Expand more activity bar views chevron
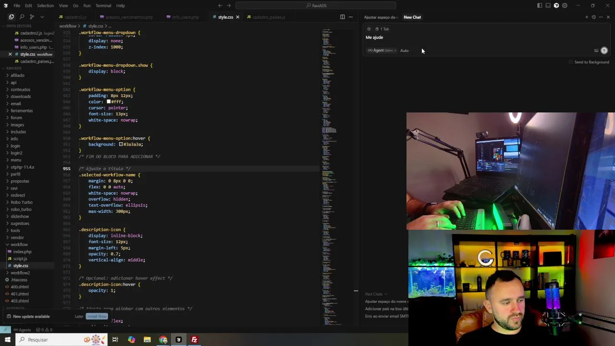Viewport: 615px width, 346px height. click(42, 17)
